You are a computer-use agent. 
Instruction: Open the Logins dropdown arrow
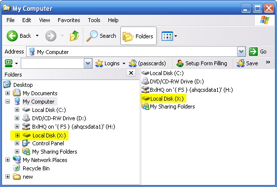(x=124, y=63)
